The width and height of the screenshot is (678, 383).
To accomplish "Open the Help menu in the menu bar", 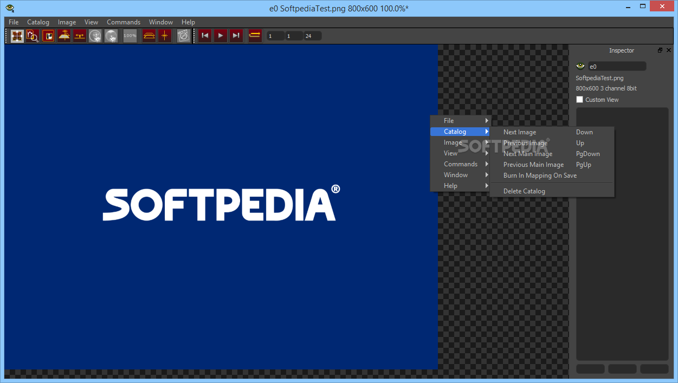I will tap(188, 22).
